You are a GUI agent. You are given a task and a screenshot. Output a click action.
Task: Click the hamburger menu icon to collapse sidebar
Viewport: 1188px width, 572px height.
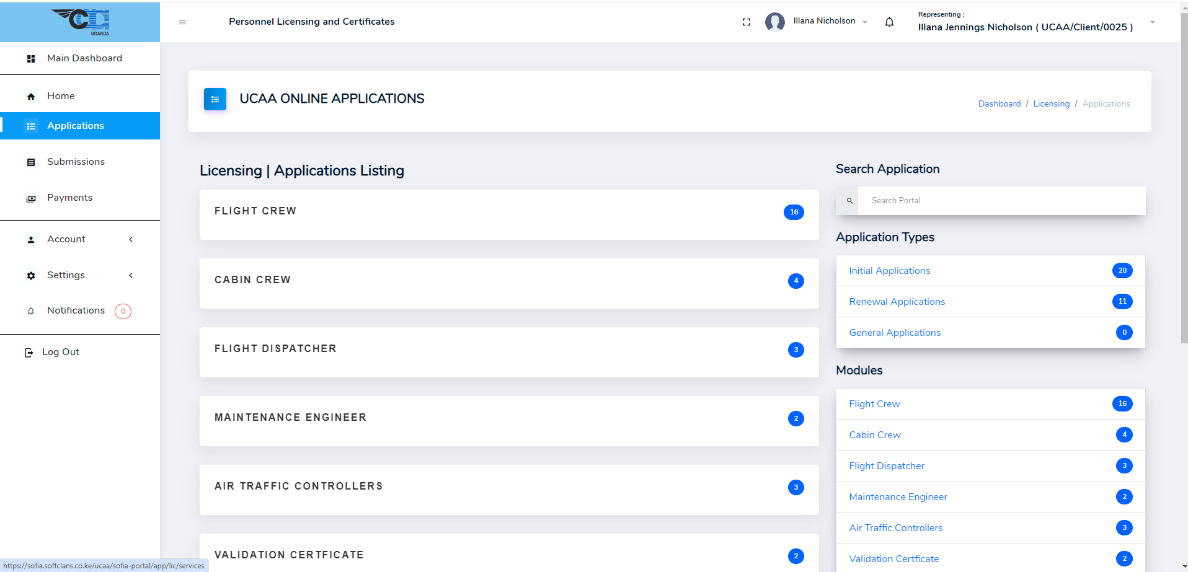(x=182, y=22)
